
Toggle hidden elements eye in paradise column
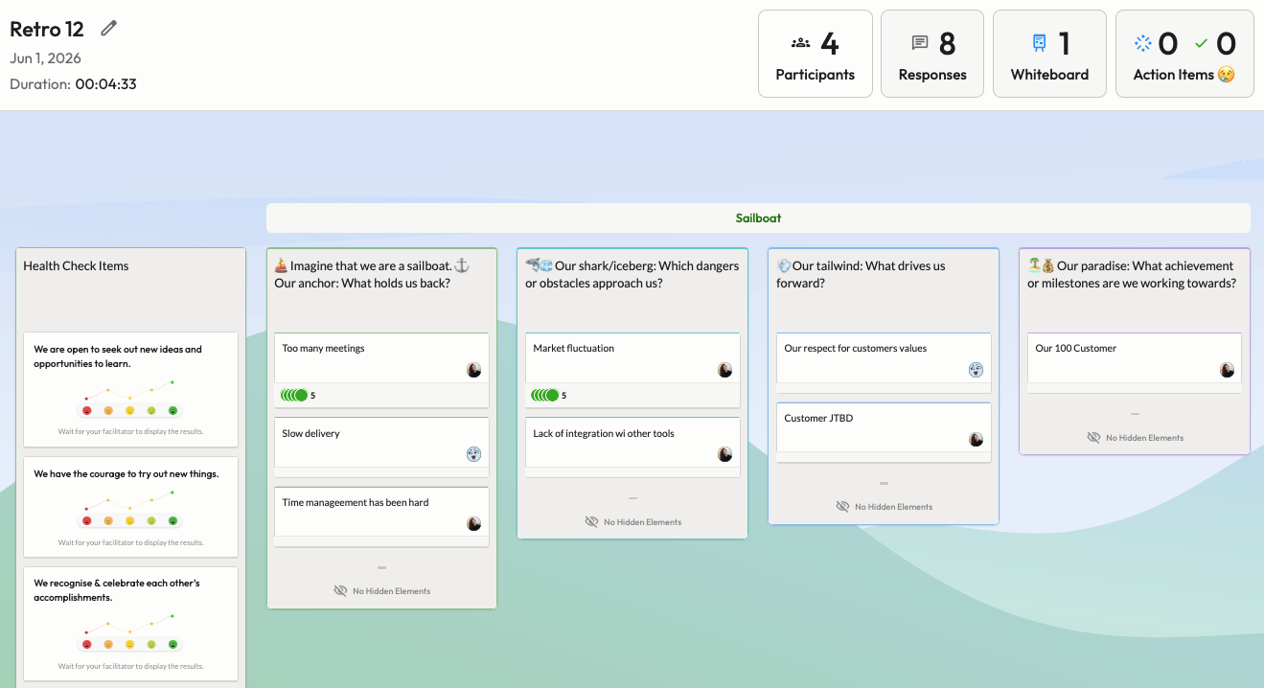point(1093,437)
